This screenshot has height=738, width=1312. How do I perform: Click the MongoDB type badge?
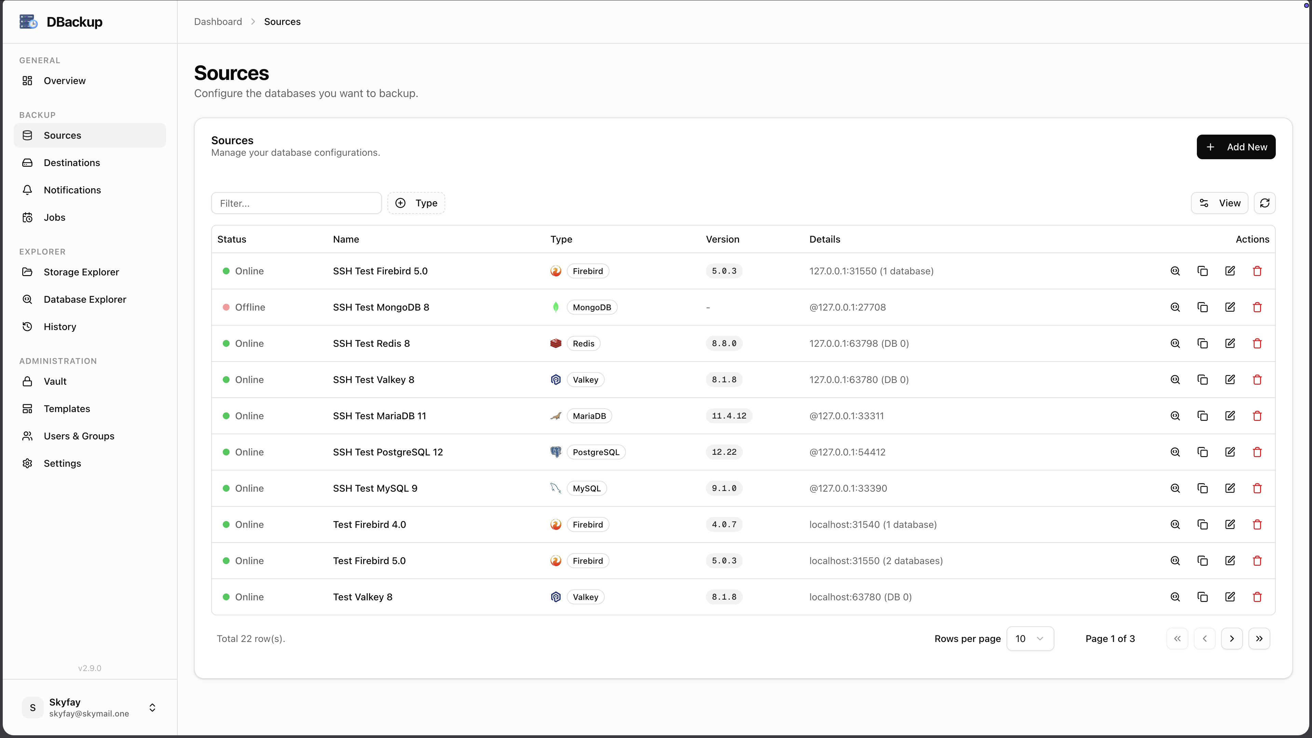(592, 307)
